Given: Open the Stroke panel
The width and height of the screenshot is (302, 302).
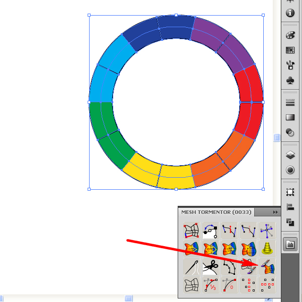Looking at the screenshot, I should coord(290,103).
